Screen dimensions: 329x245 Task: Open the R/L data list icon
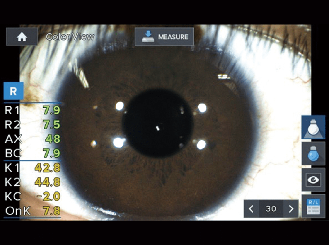click(313, 206)
